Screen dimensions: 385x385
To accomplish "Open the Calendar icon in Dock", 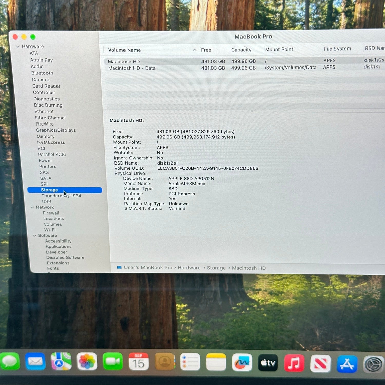I will 138,362.
